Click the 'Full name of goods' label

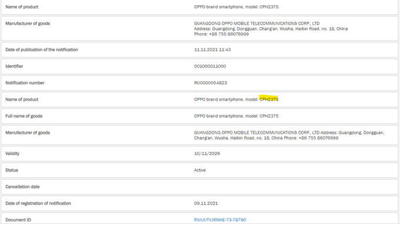24,116
